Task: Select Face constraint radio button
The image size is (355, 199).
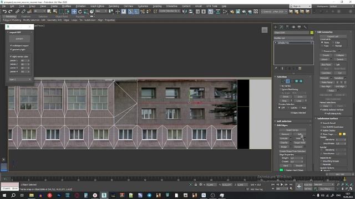Action: click(322, 46)
